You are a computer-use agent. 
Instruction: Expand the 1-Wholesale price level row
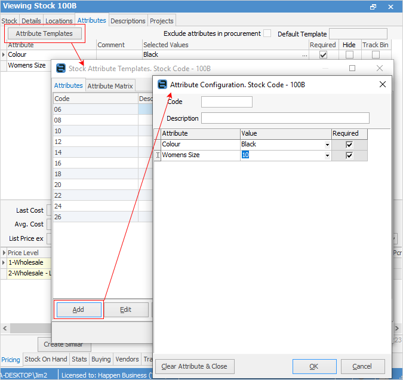[x=4, y=263]
